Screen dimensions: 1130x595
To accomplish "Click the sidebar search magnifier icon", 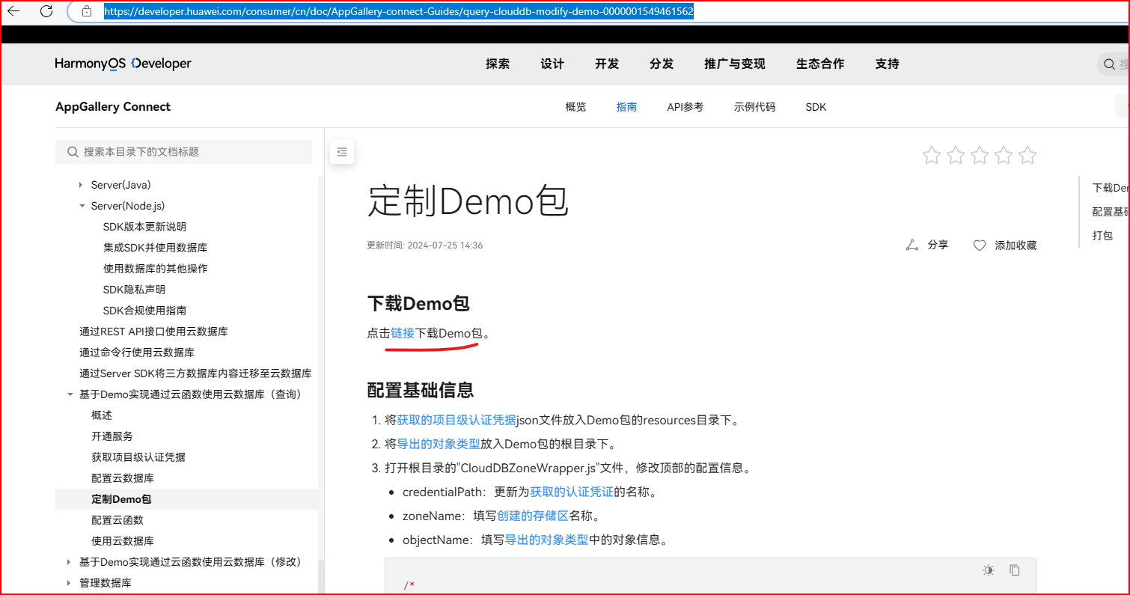I will [73, 152].
